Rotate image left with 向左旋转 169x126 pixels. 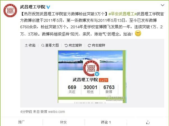pyautogui.click(x=73, y=45)
